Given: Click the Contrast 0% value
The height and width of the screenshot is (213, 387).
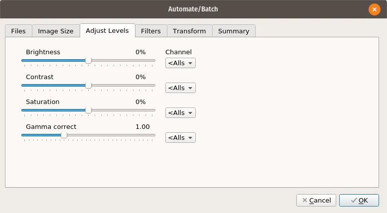Looking at the screenshot, I should point(140,77).
